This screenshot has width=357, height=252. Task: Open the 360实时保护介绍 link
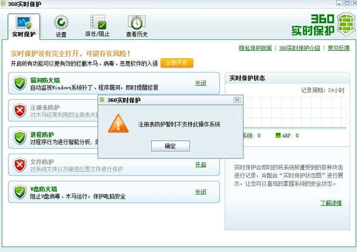click(x=300, y=48)
